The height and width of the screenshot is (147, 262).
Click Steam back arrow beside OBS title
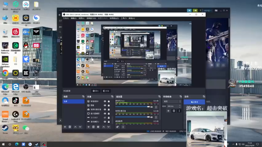[60, 15]
